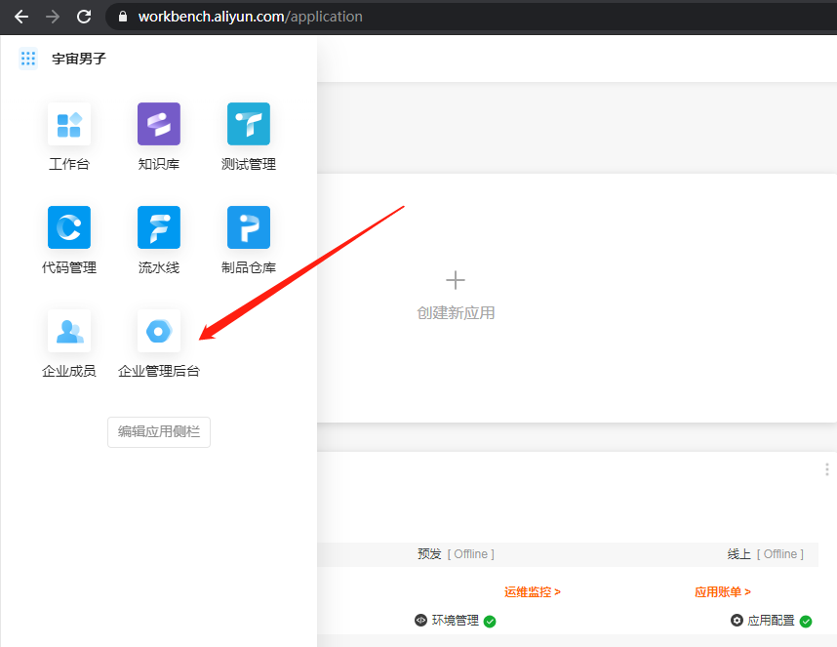Click green check next to 环境管理
This screenshot has height=647, width=837.
tap(490, 622)
